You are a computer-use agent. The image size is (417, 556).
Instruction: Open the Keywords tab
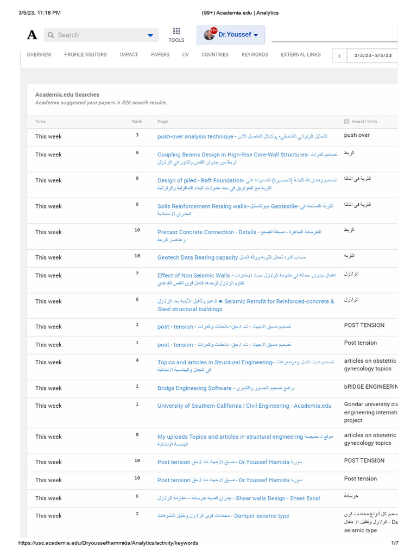(255, 55)
